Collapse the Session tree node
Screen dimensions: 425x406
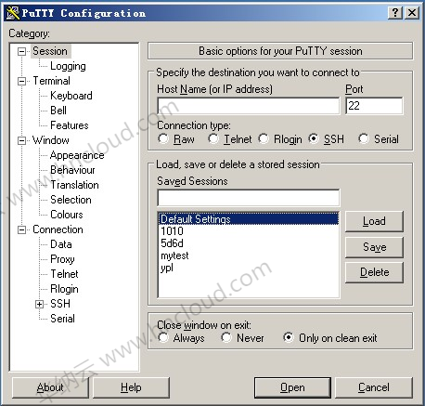pyautogui.click(x=21, y=51)
